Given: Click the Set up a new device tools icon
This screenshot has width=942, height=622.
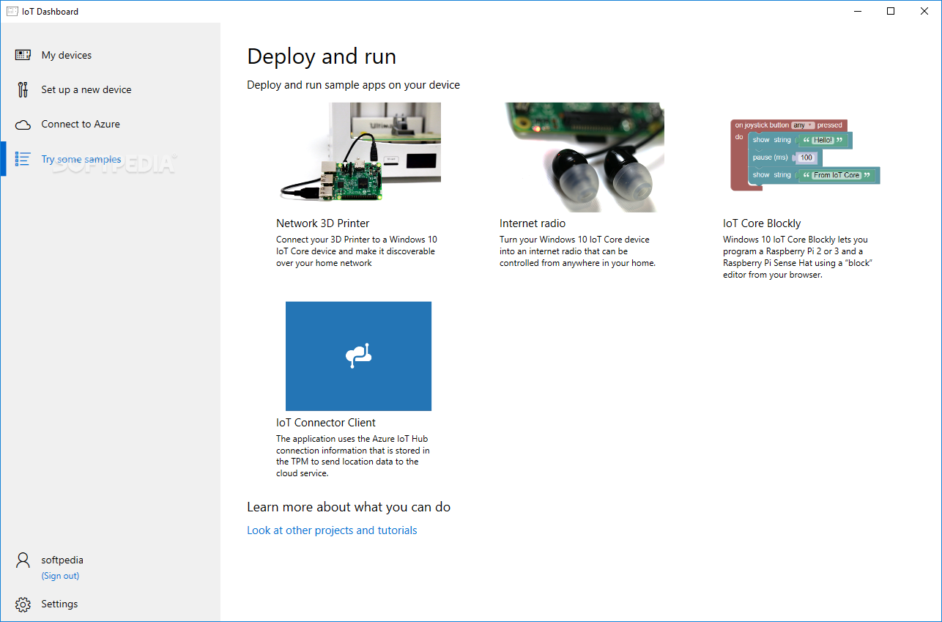Looking at the screenshot, I should pyautogui.click(x=23, y=89).
